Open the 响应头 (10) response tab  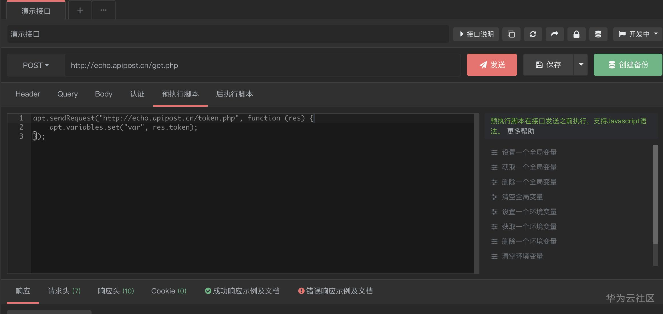(116, 291)
